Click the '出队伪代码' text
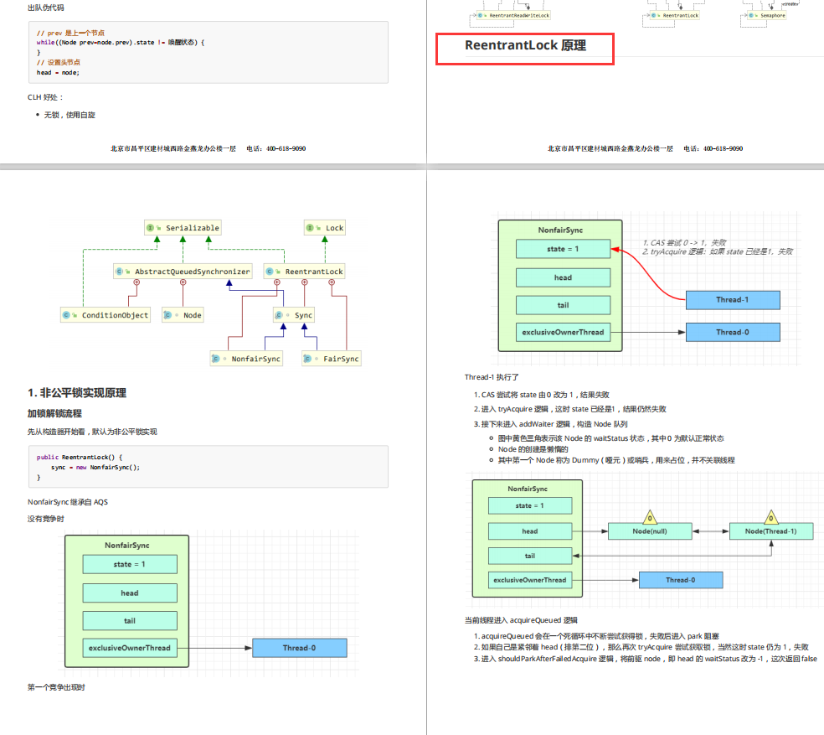The image size is (824, 735). [46, 8]
